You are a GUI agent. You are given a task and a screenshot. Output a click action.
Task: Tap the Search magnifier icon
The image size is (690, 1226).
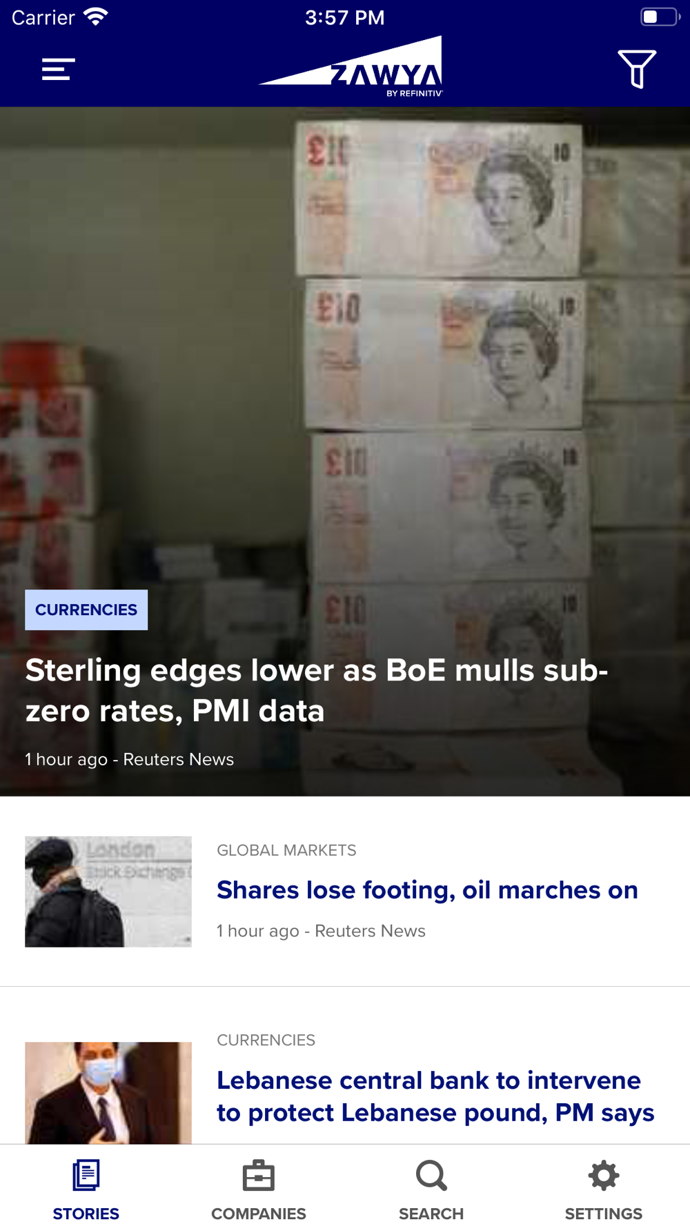pyautogui.click(x=431, y=1175)
